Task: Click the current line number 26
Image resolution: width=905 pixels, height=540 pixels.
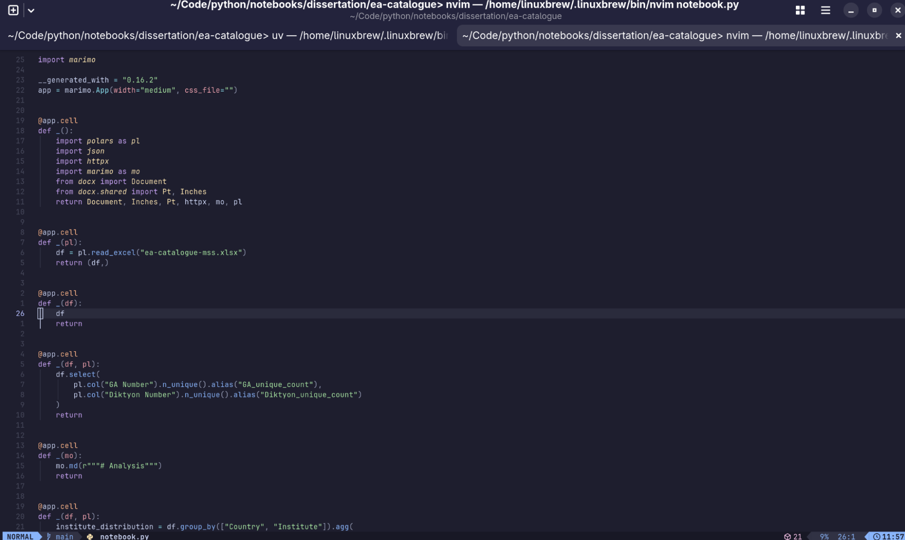Action: 20,313
